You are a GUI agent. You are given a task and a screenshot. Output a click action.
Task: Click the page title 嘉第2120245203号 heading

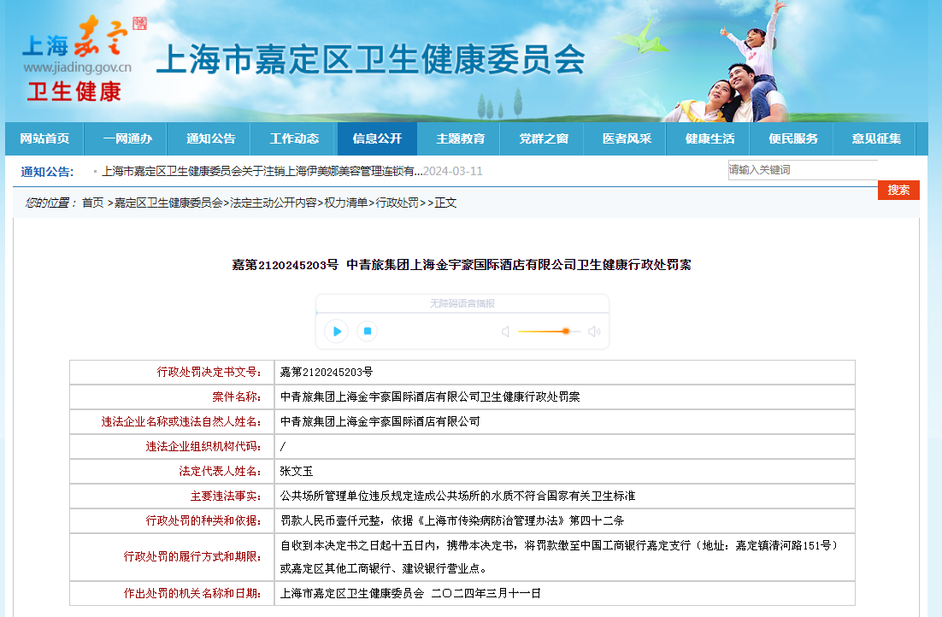pos(462,265)
